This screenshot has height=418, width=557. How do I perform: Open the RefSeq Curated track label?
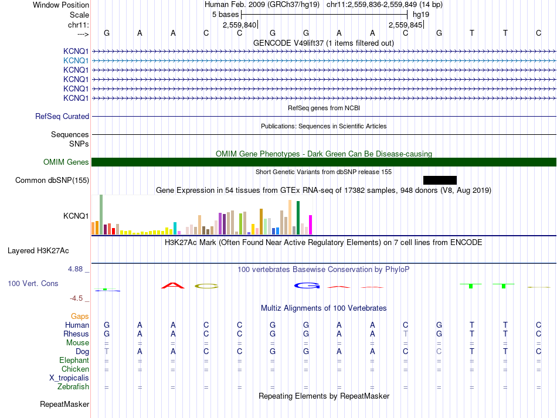click(62, 117)
